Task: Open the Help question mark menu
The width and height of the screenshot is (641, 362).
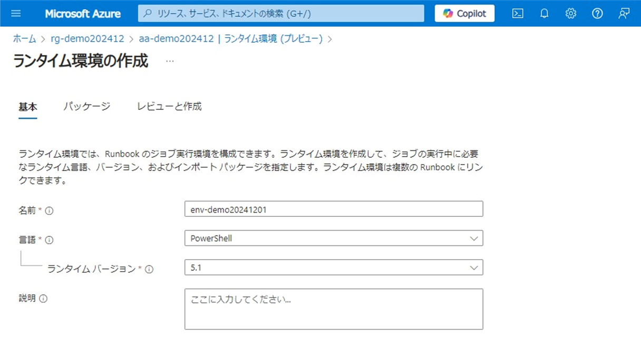Action: pyautogui.click(x=597, y=14)
